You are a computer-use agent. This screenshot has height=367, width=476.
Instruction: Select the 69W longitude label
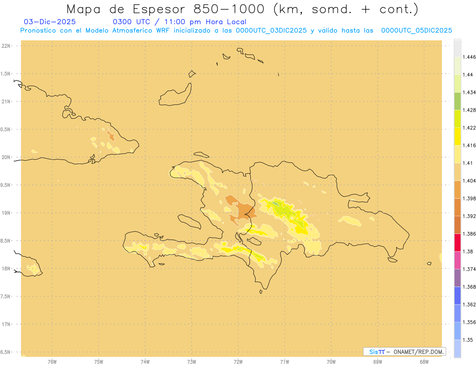[x=378, y=361]
